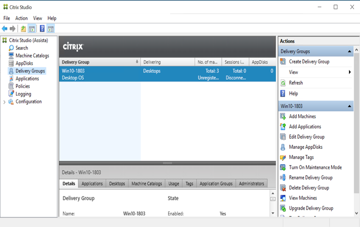Click the AppDisks column header

pyautogui.click(x=263, y=62)
